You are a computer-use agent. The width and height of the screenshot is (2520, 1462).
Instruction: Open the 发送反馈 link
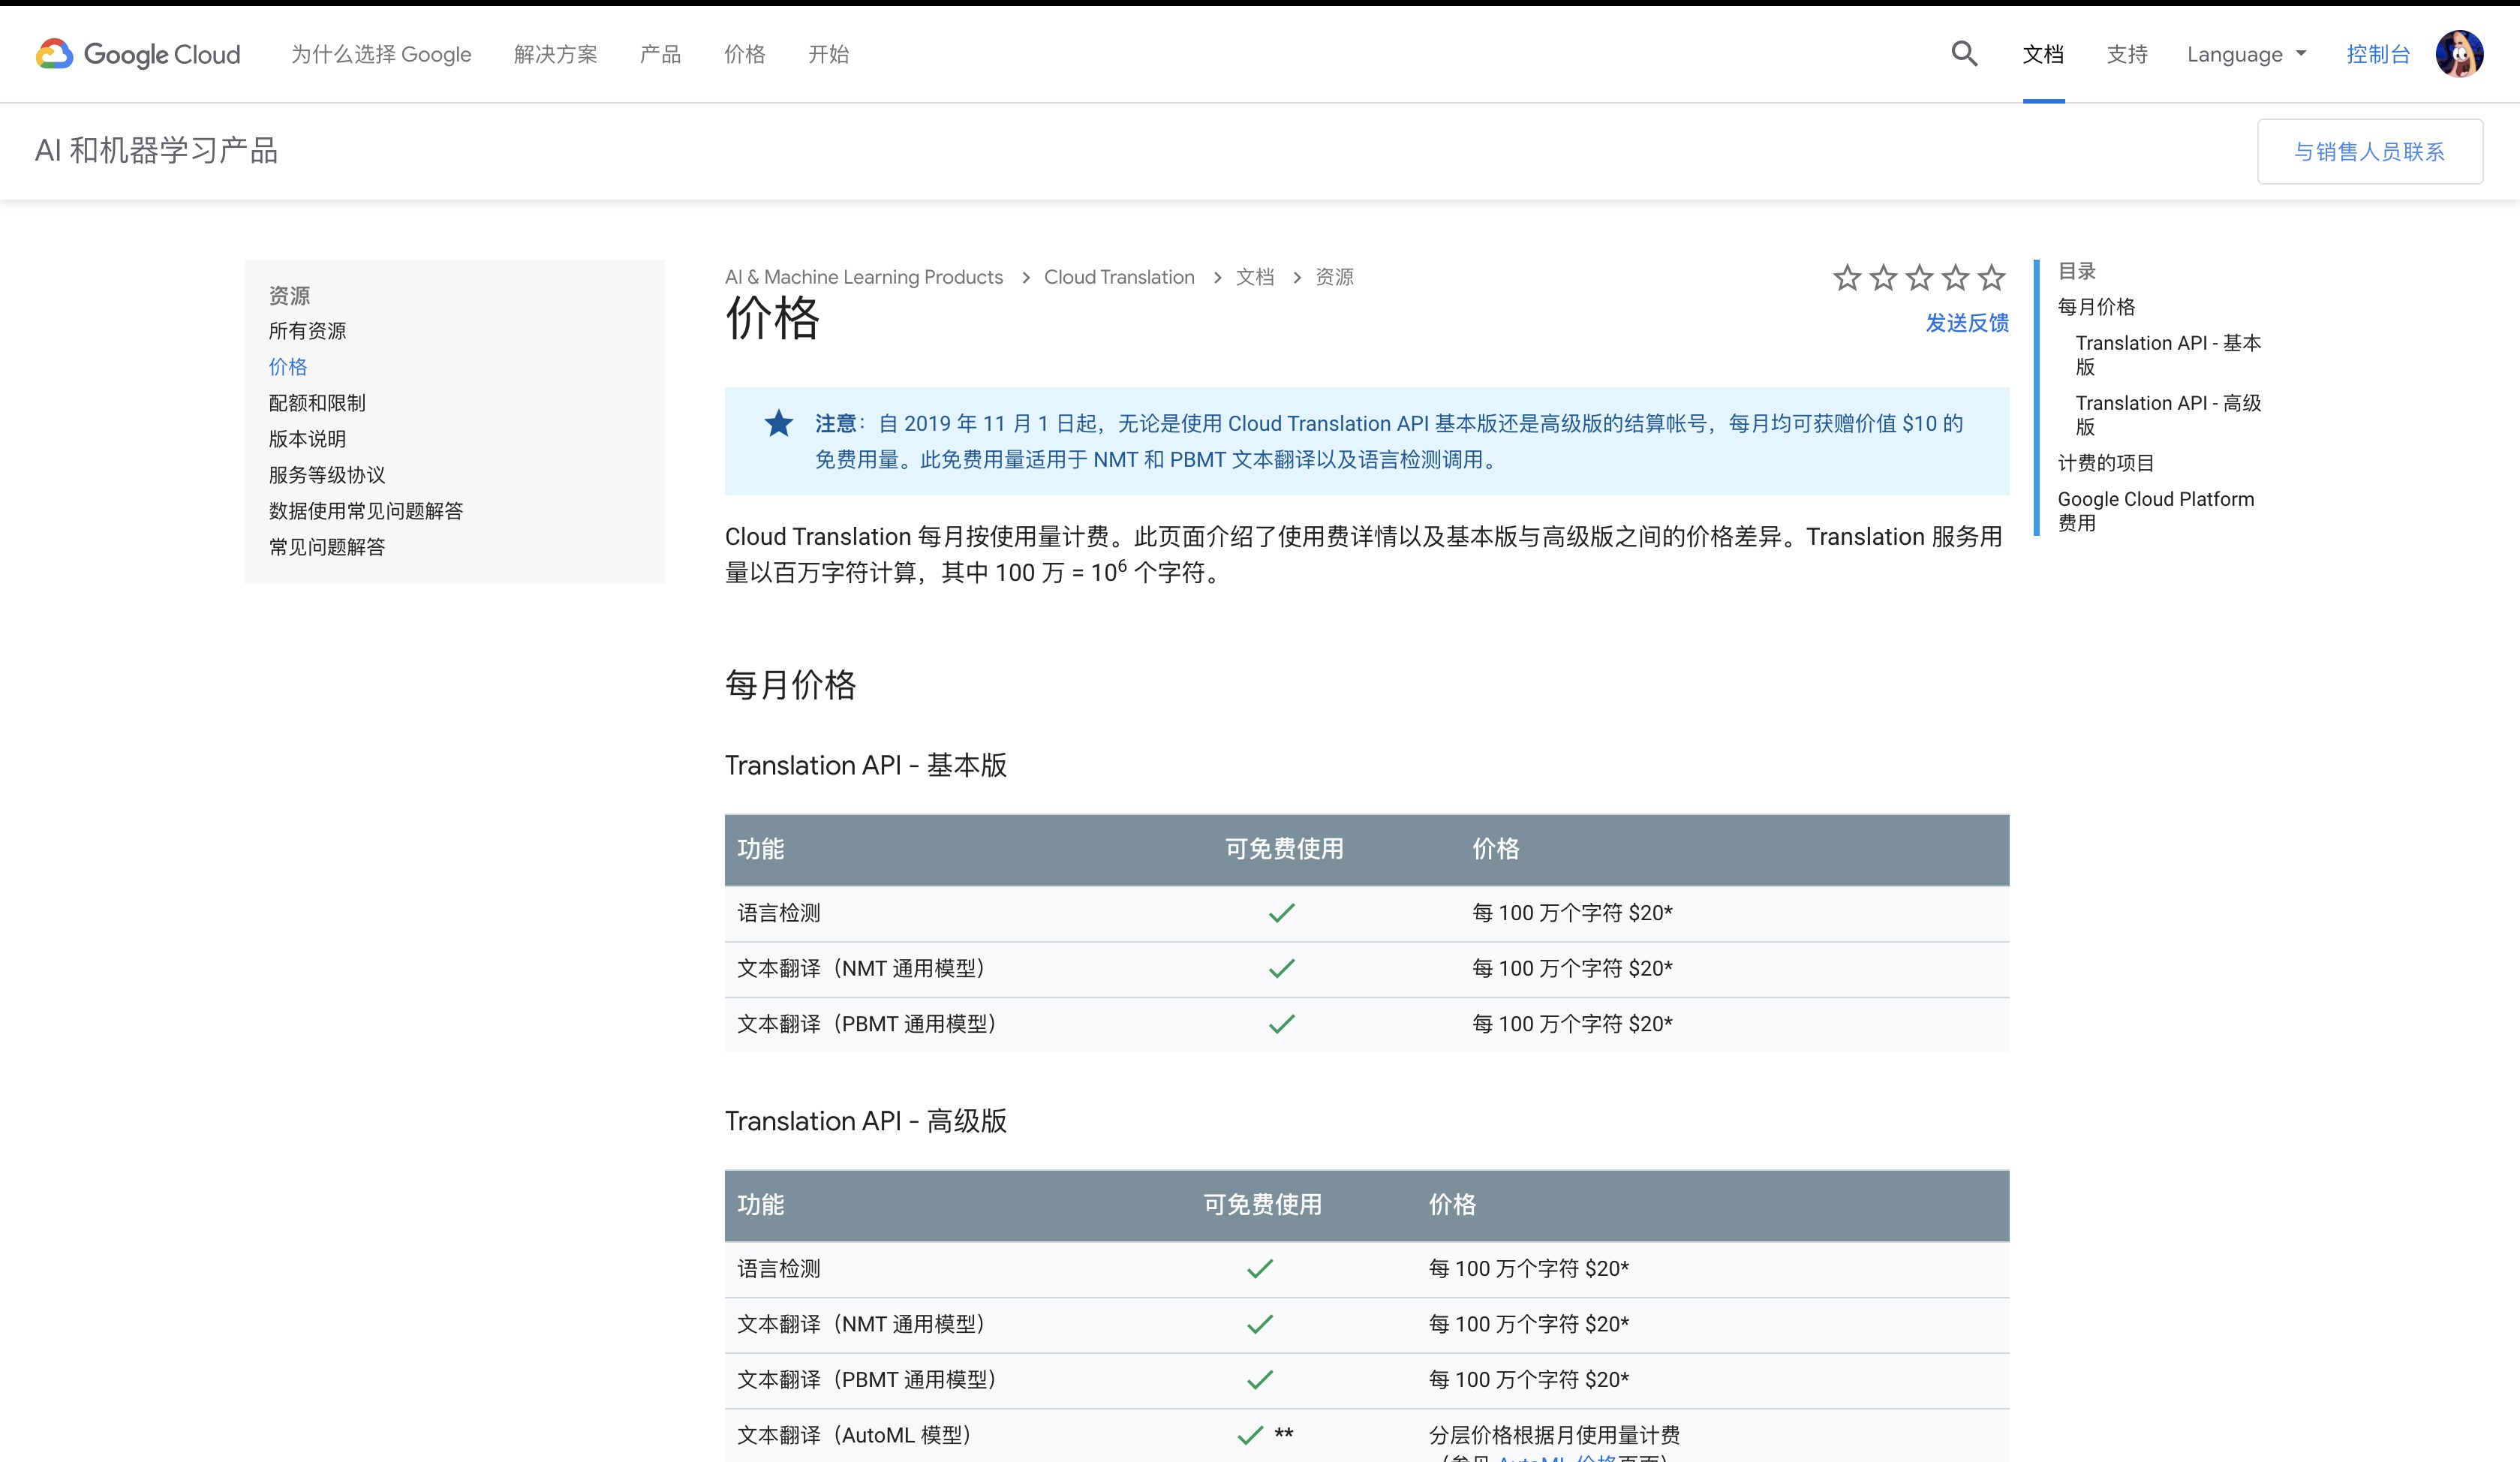pyautogui.click(x=1966, y=323)
